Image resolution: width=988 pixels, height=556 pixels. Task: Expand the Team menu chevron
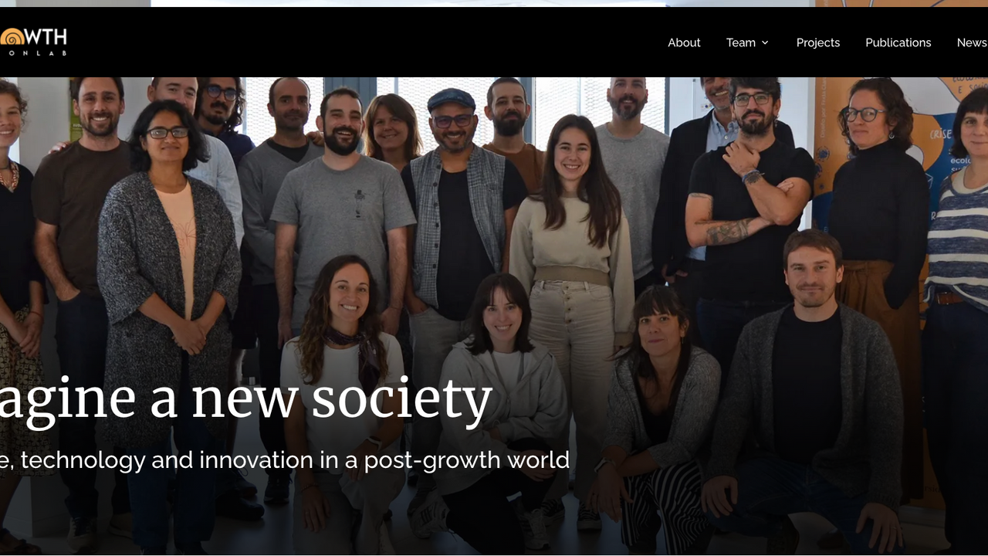pyautogui.click(x=765, y=42)
